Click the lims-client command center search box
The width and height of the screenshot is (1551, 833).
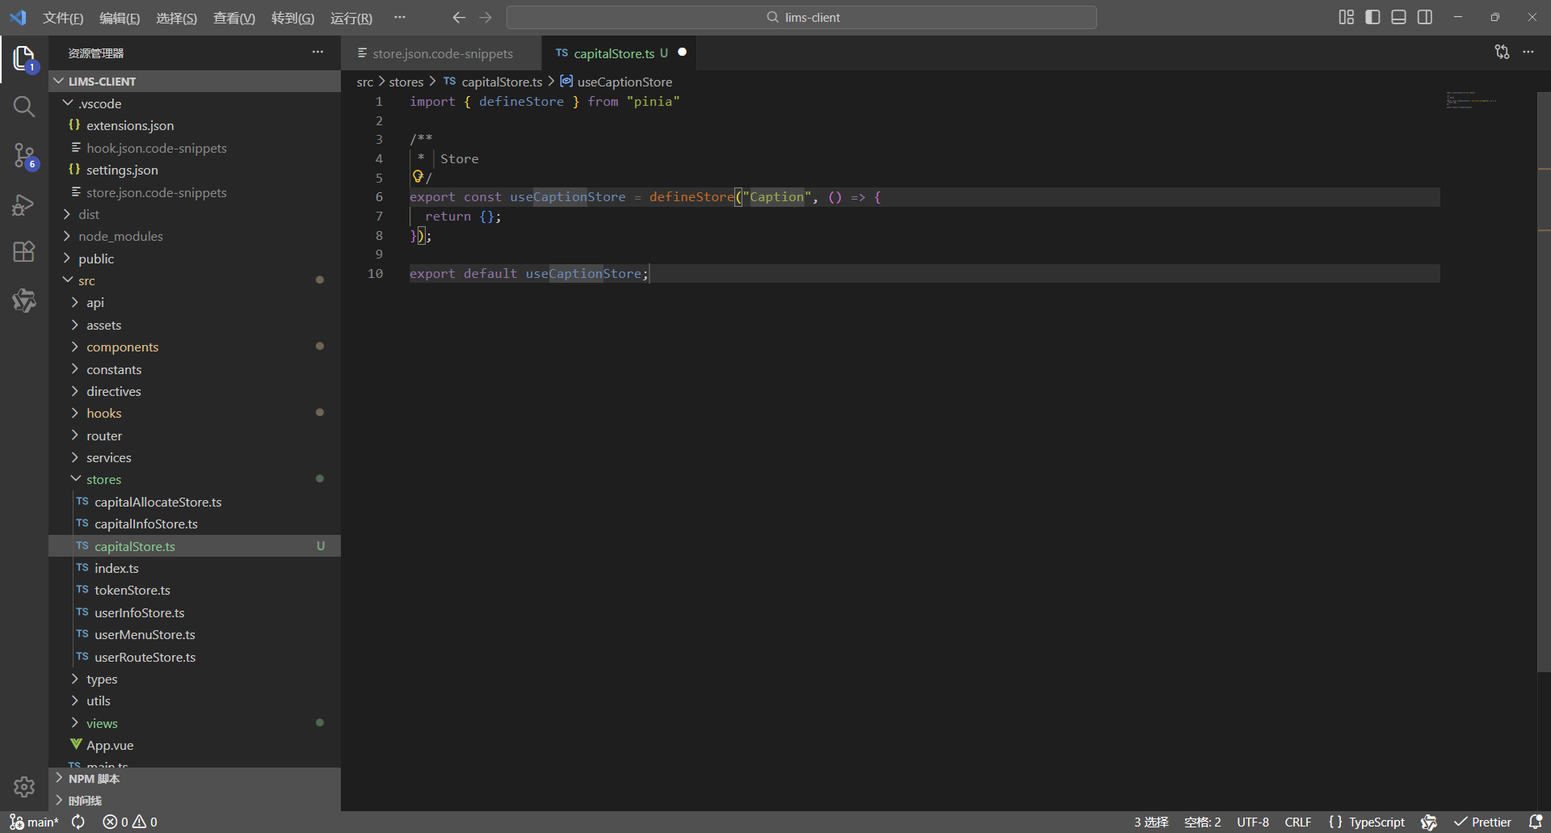[x=801, y=17]
